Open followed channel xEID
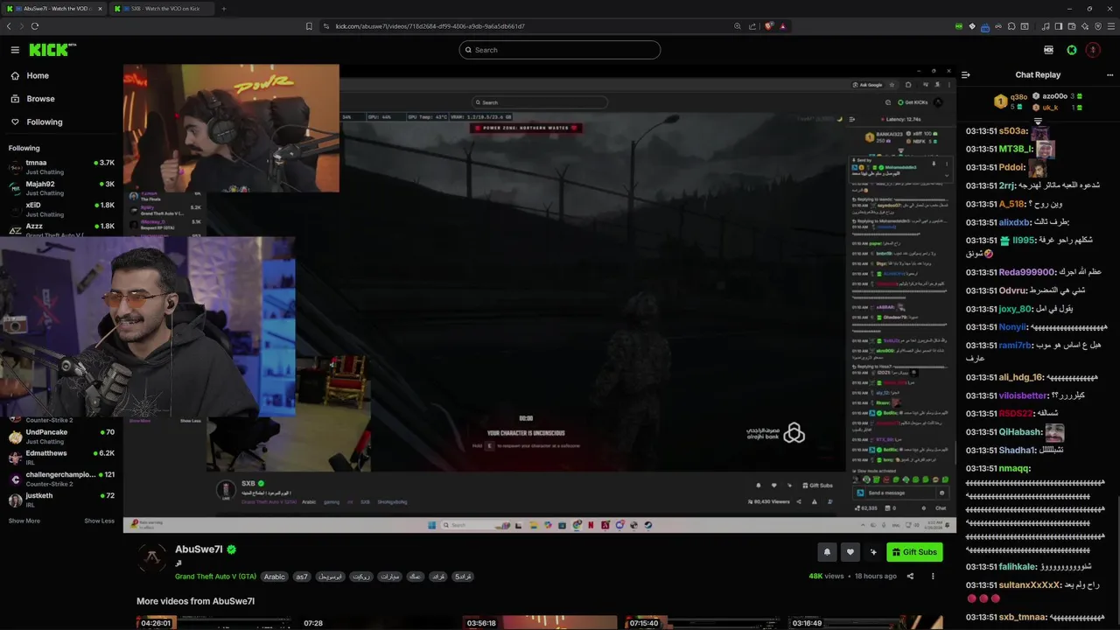 pyautogui.click(x=61, y=208)
